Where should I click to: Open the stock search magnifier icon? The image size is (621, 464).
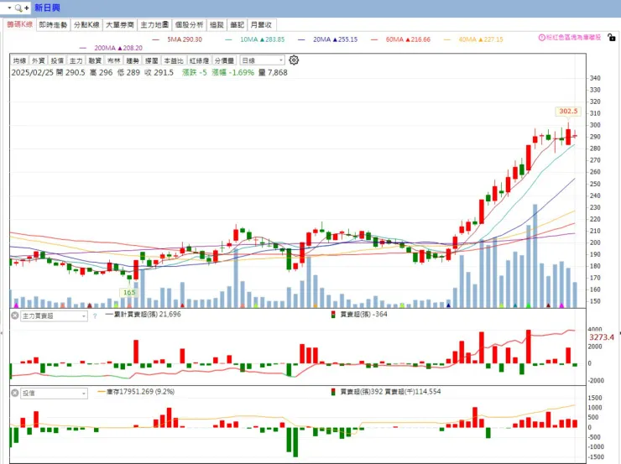[x=18, y=8]
